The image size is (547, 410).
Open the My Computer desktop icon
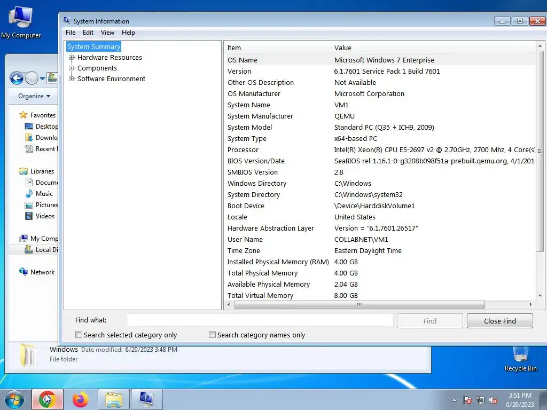(x=21, y=21)
